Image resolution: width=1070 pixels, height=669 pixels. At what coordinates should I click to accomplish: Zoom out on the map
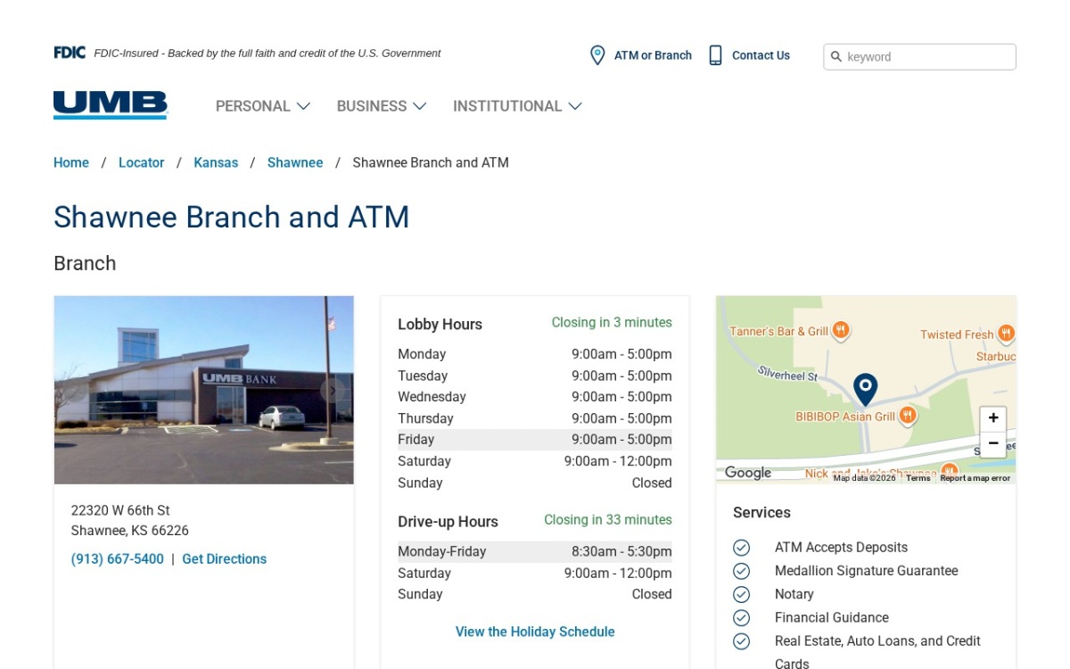click(993, 444)
